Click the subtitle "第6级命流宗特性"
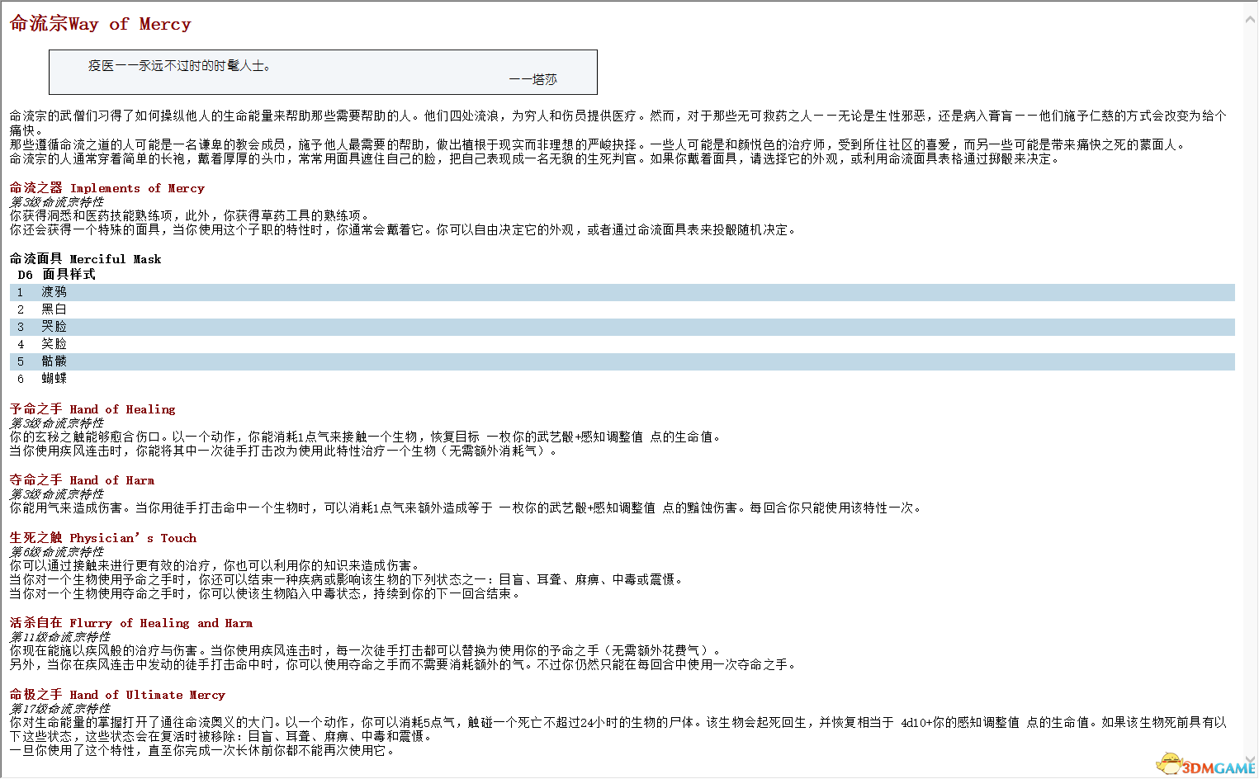Image resolution: width=1259 pixels, height=779 pixels. [57, 552]
